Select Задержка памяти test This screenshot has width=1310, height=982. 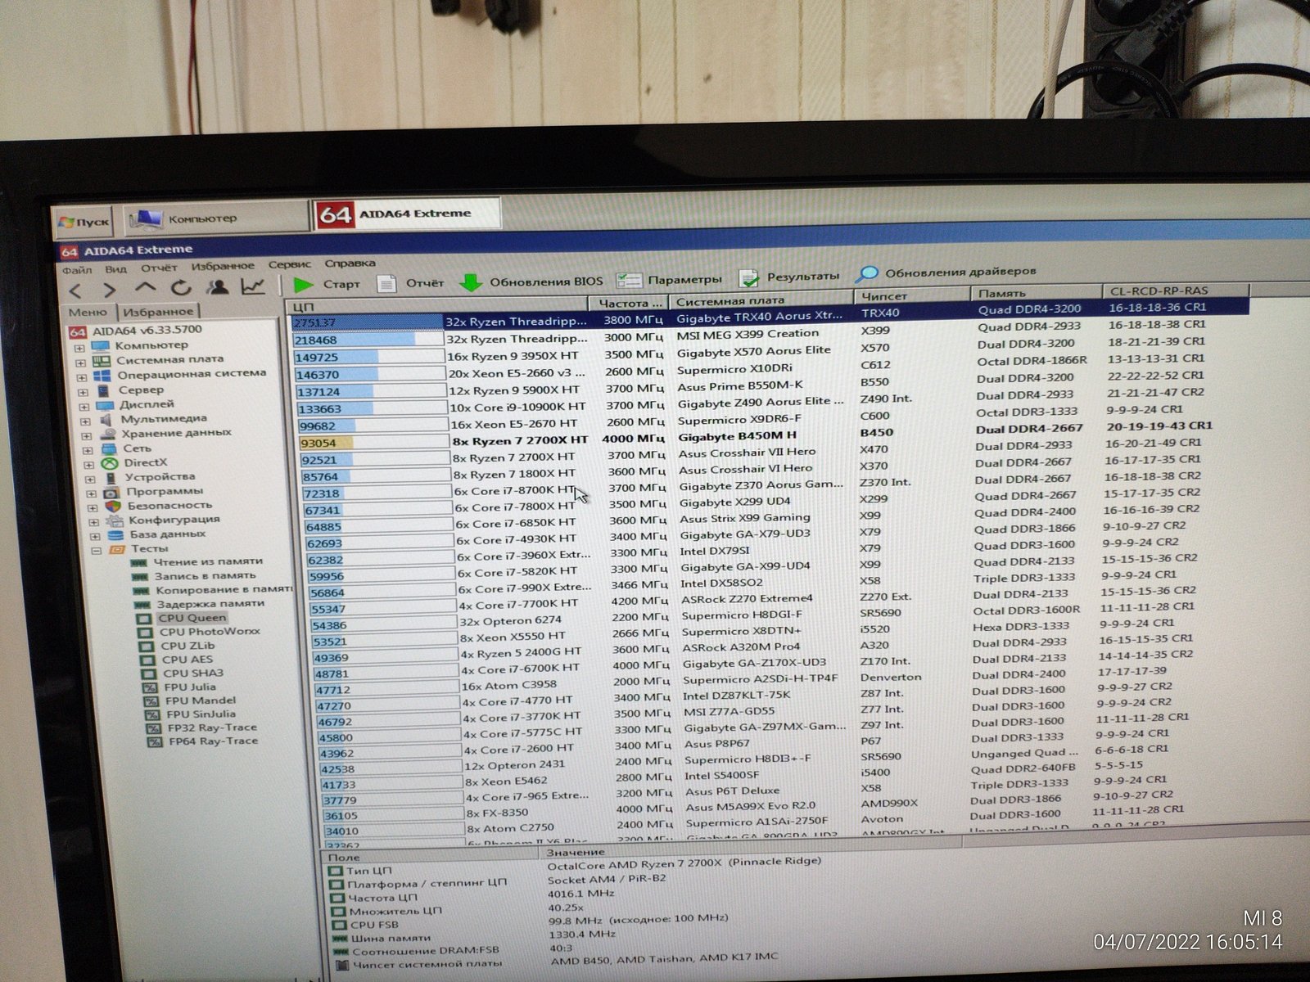coord(200,604)
